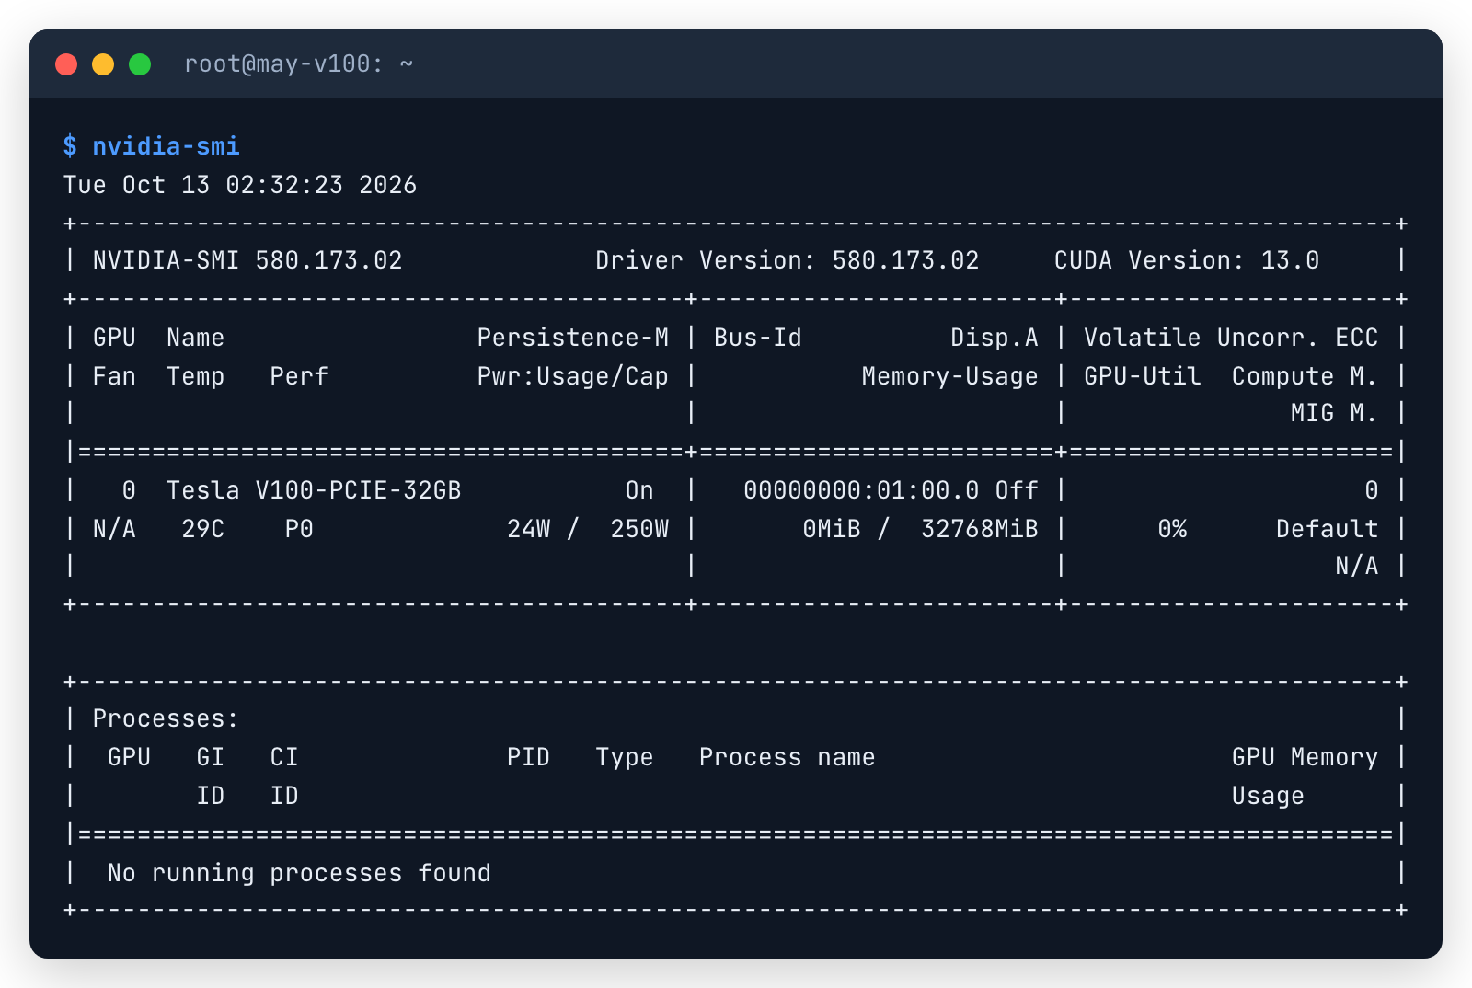Click 'NVIDIA-SMI 580.173.02' header text

[247, 260]
